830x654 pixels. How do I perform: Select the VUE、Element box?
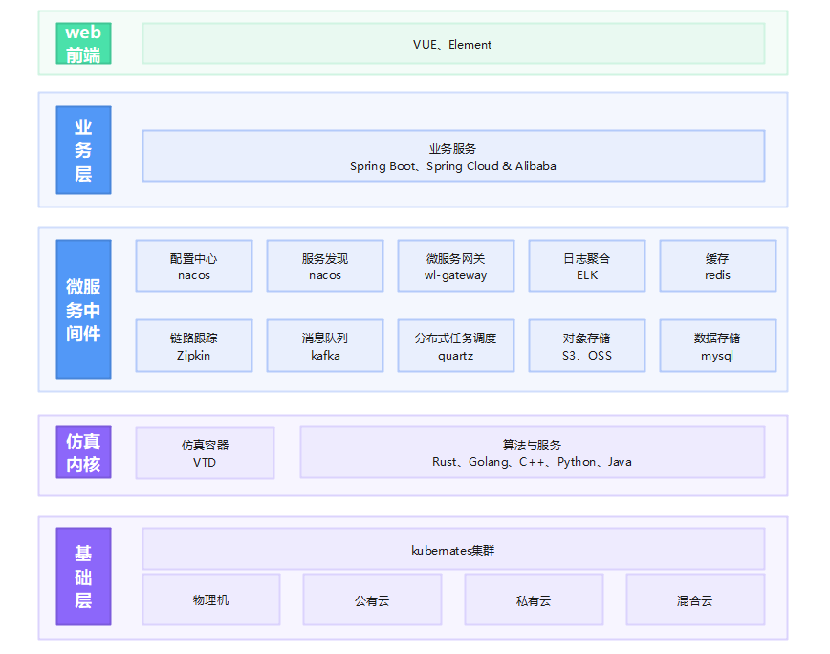tap(453, 43)
